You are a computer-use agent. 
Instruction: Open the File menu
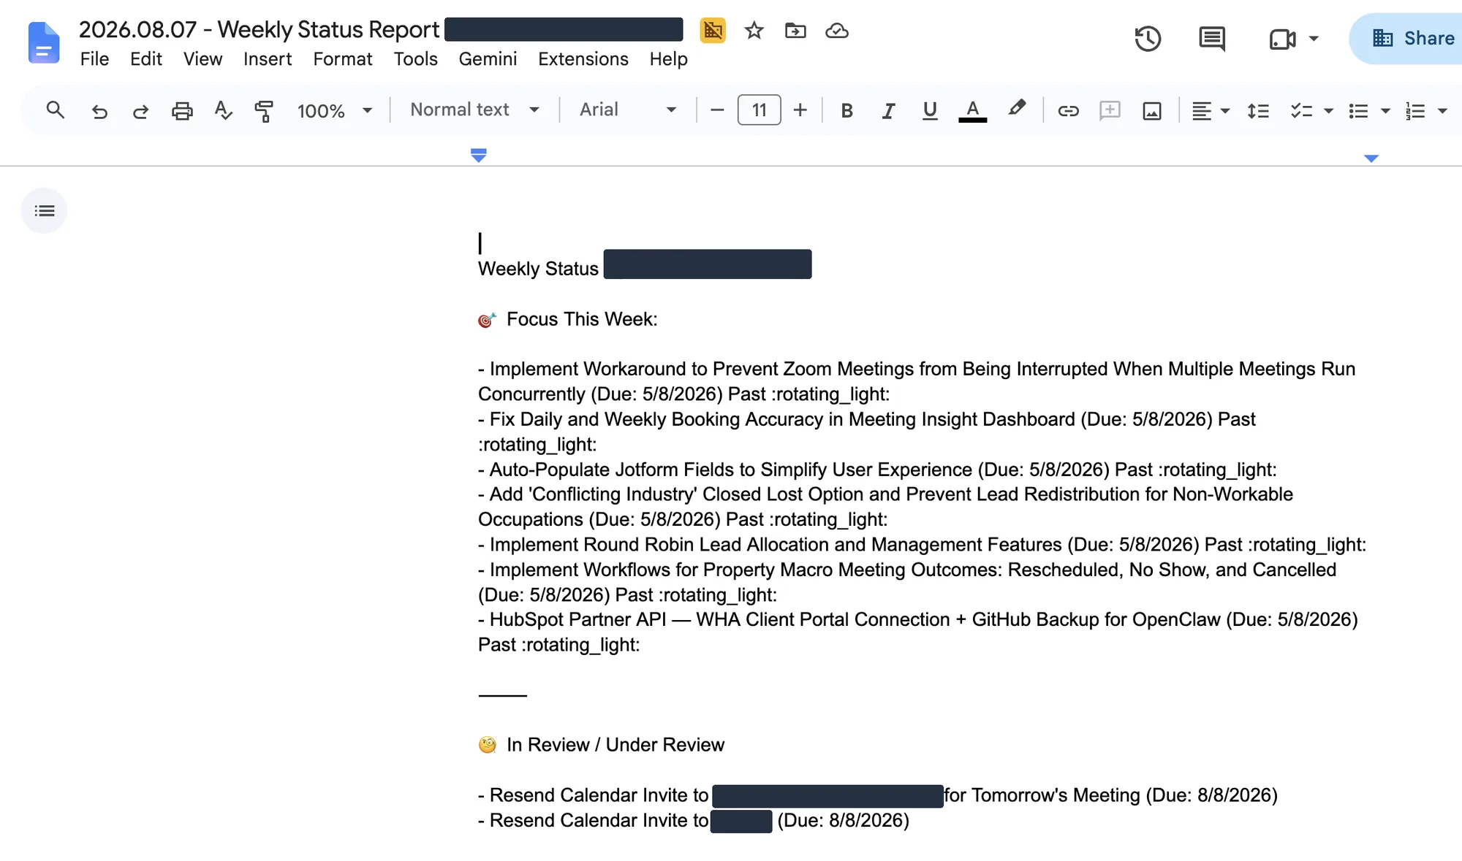(94, 59)
